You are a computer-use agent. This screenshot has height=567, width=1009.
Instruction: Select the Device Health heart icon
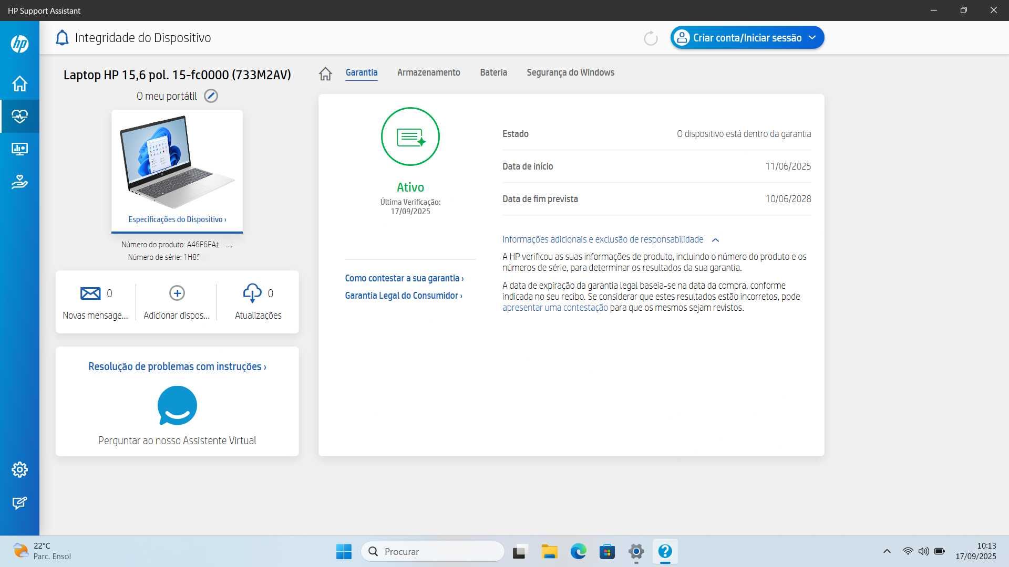tap(19, 116)
